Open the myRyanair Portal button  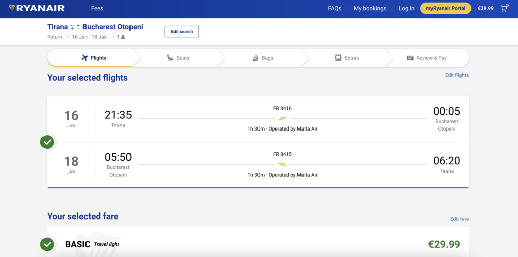pos(446,8)
